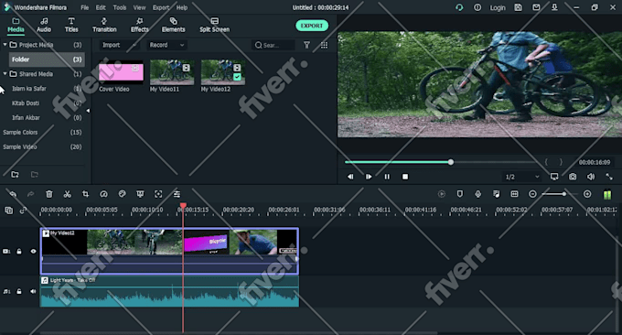Play the previous frame button
Screen dimensions: 622x335
[349, 177]
